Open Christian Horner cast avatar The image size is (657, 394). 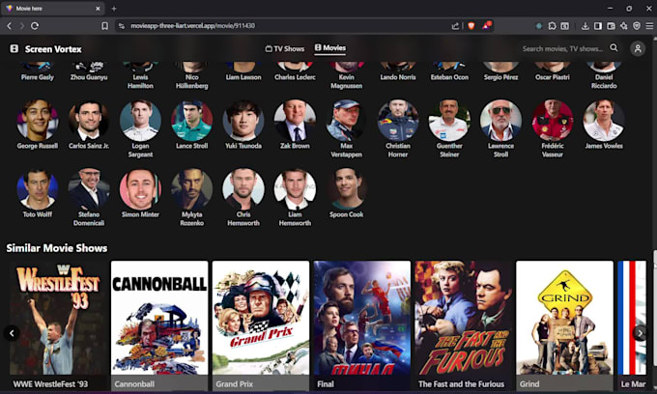398,120
